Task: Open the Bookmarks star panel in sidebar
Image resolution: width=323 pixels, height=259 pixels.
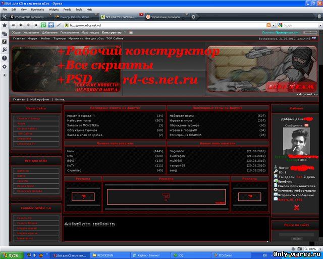Action: tap(5, 25)
